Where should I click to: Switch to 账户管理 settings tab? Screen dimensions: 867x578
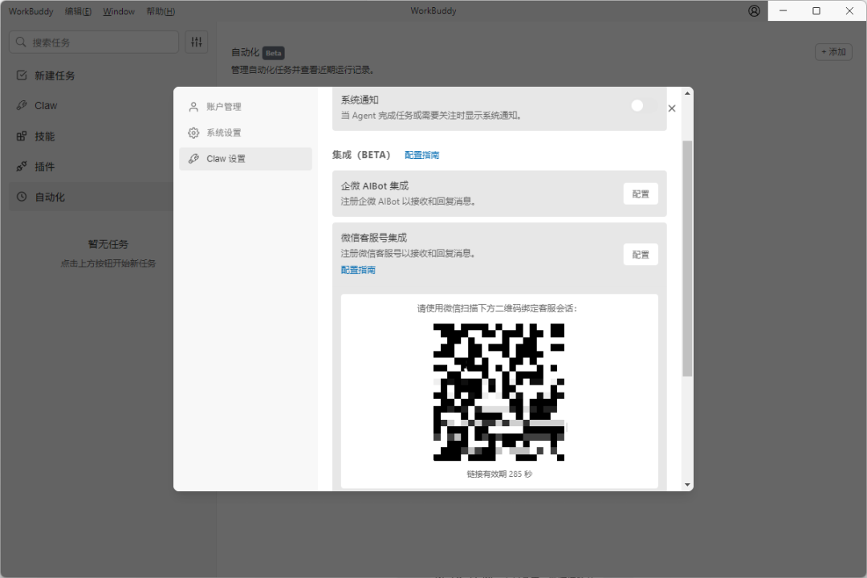[x=246, y=107]
